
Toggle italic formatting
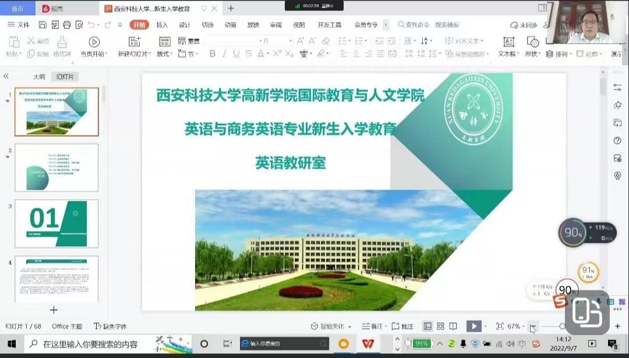tap(224, 54)
